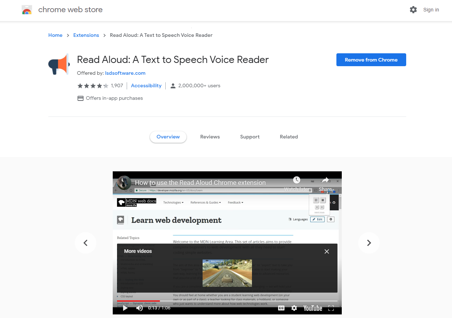Image resolution: width=452 pixels, height=318 pixels.
Task: Click the Read Aloud megaphone icon
Action: coord(58,64)
